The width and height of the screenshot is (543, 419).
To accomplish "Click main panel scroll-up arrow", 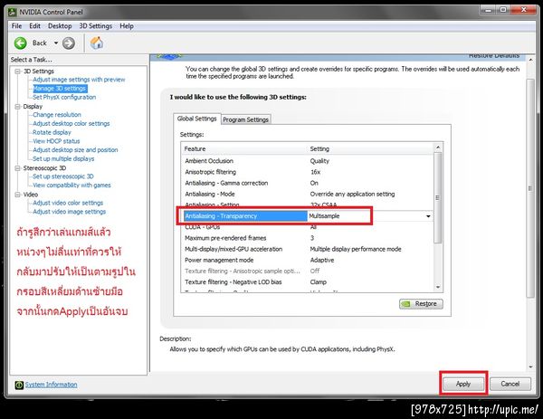I will pos(530,61).
